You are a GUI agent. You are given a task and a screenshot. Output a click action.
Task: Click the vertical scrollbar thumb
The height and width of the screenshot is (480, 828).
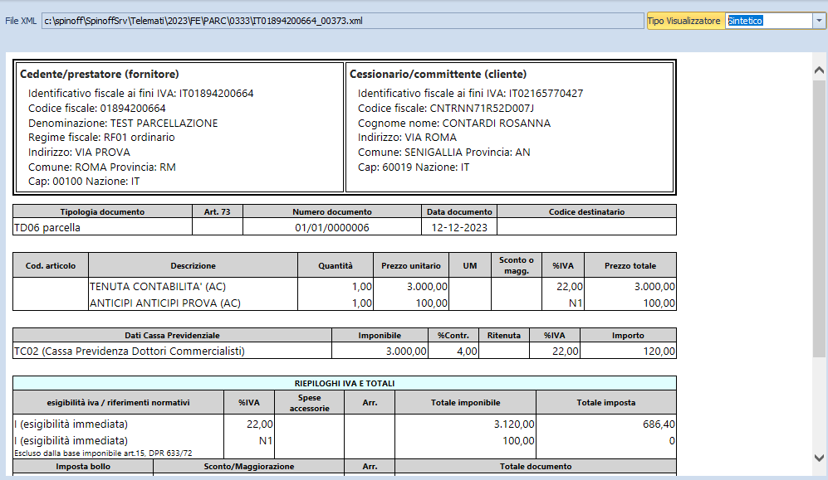pyautogui.click(x=819, y=219)
